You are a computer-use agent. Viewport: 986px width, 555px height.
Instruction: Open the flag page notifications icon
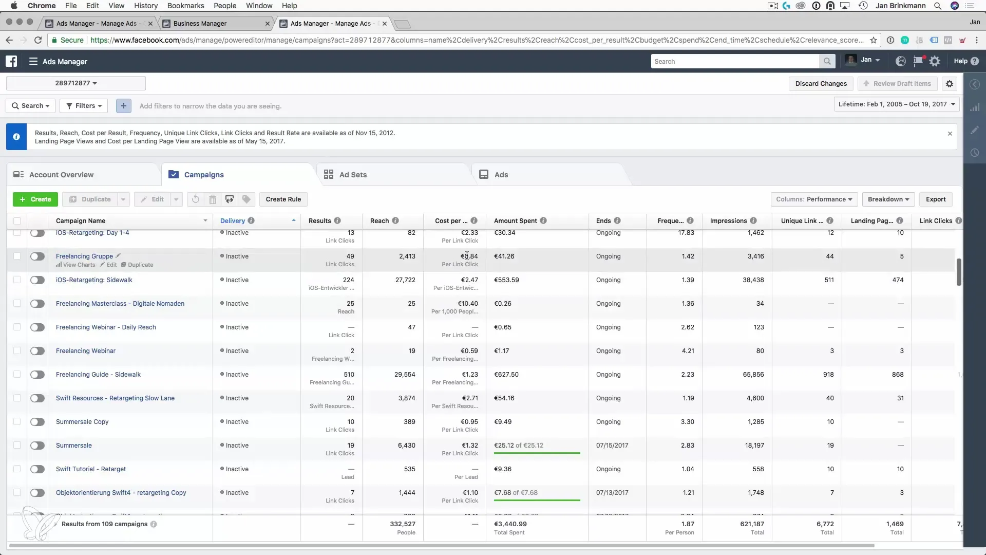click(918, 61)
